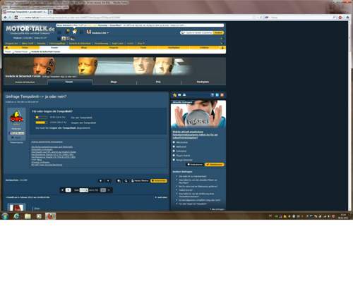
Task: Click the MOTOR-TALK.de logo
Action: pos(30,29)
